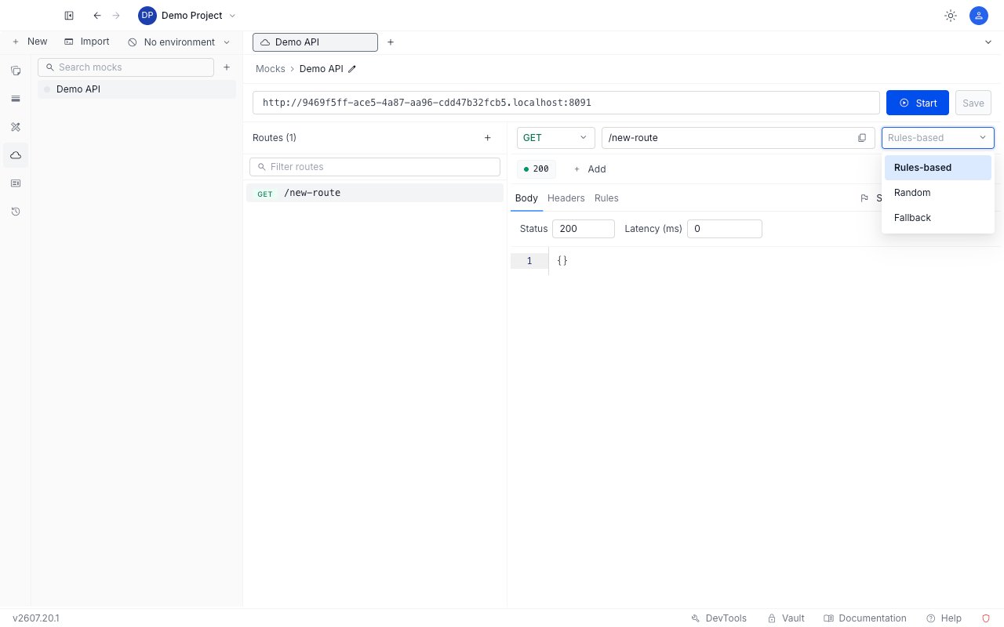Viewport: 1004px width, 627px height.
Task: Select Demo API in mocks list
Action: tap(136, 89)
